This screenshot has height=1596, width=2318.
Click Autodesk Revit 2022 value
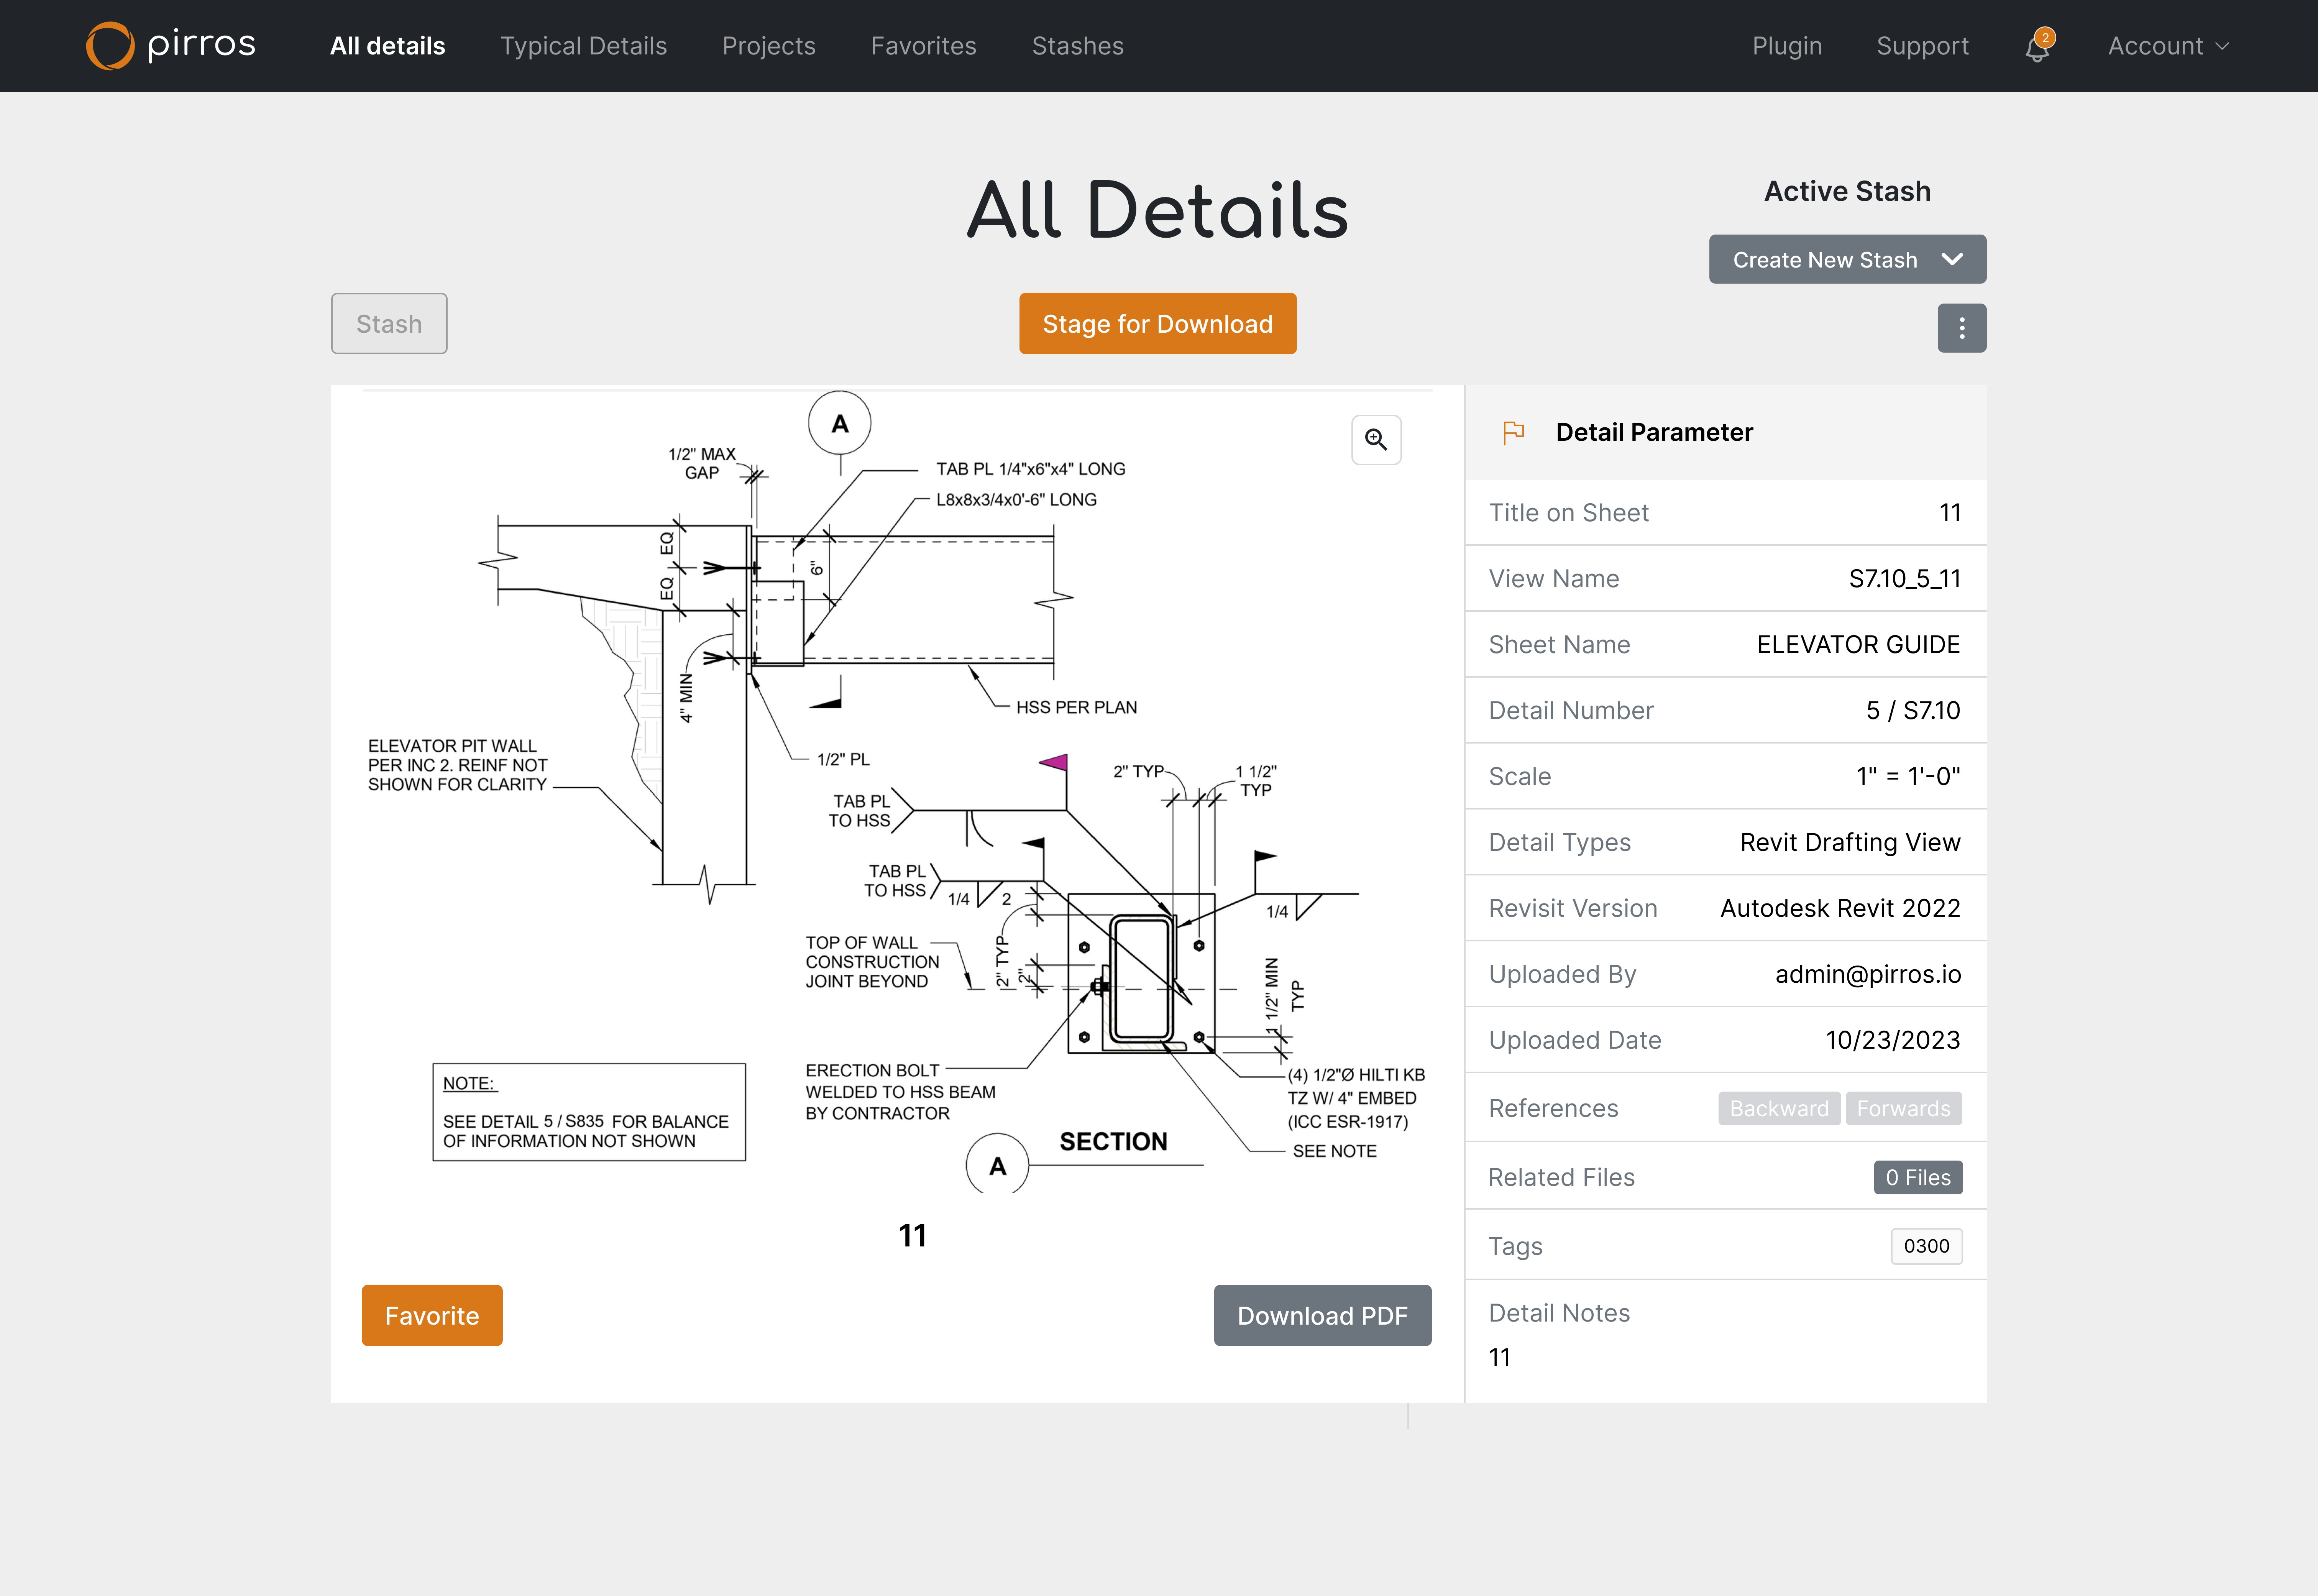[1840, 909]
